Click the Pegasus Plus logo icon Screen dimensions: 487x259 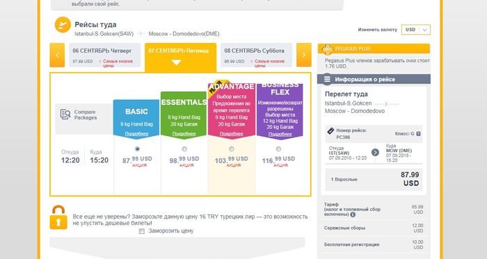coord(328,49)
